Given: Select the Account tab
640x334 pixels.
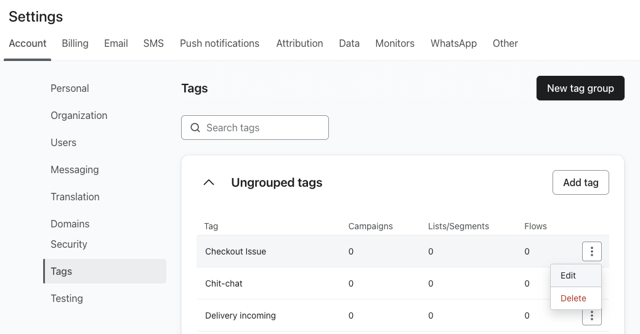Looking at the screenshot, I should pos(28,43).
